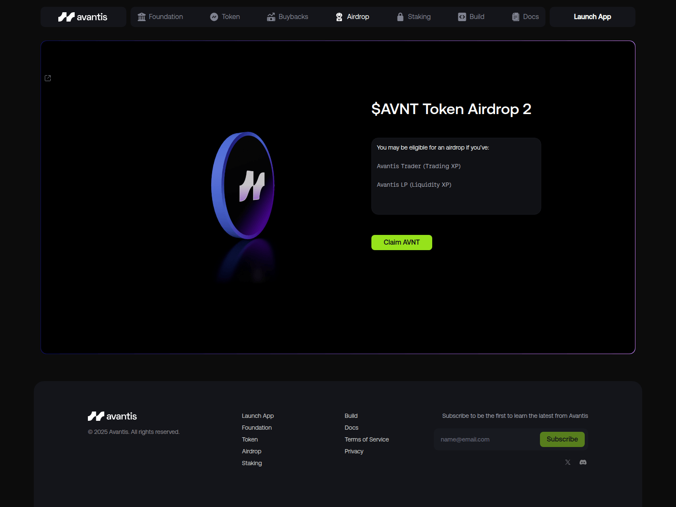Click the Launch App button
The image size is (676, 507).
[x=592, y=16]
